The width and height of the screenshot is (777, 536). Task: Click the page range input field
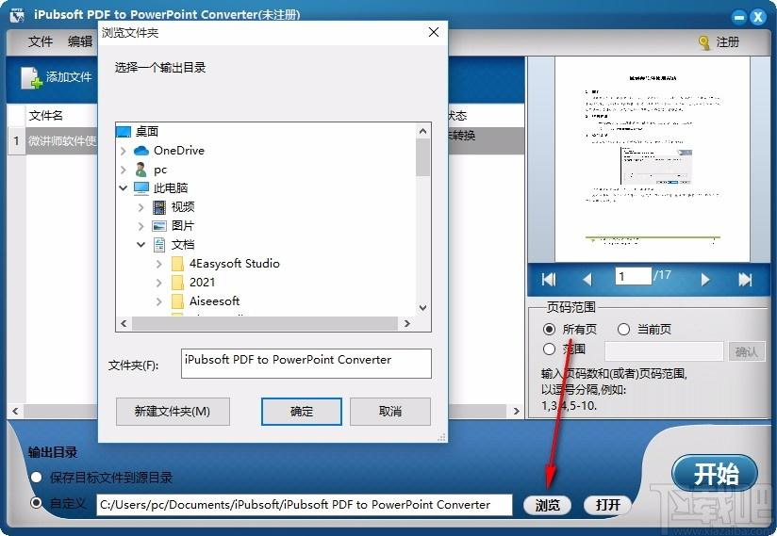(664, 351)
